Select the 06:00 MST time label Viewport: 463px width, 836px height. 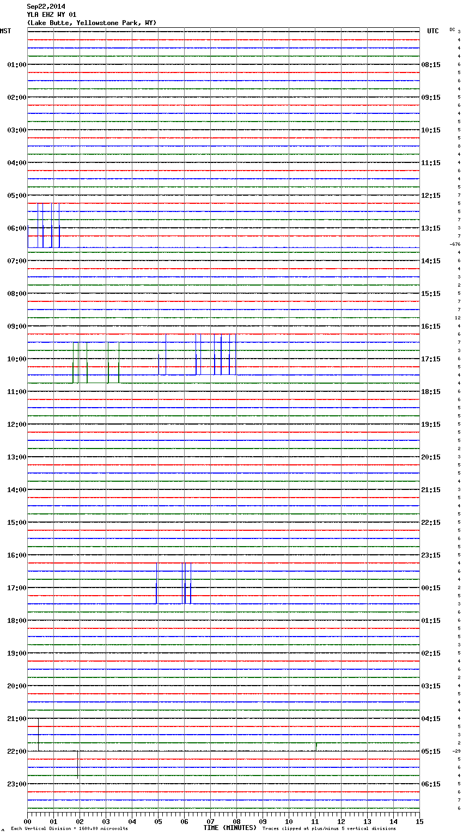[x=17, y=228]
